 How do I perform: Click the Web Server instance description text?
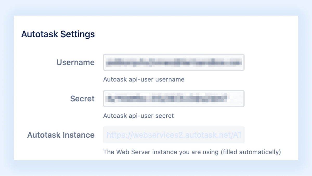(192, 152)
